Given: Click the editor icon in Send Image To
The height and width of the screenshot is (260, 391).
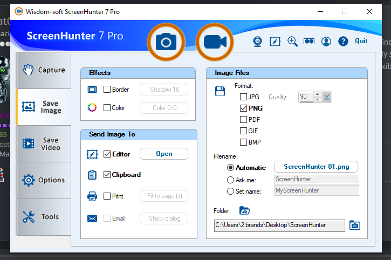Looking at the screenshot, I should [x=92, y=154].
